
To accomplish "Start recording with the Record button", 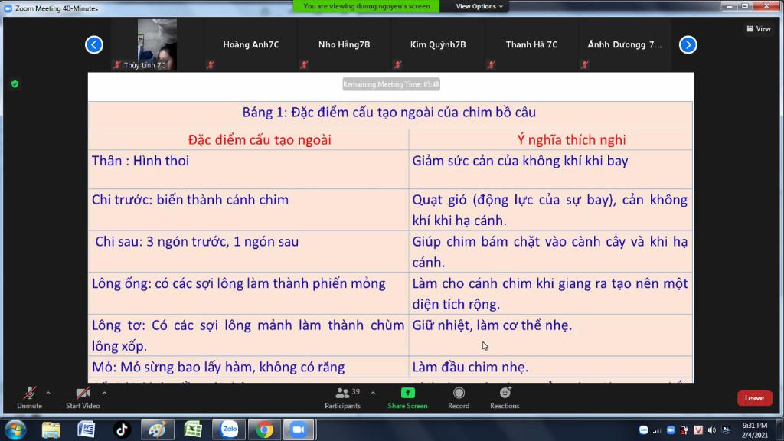I will click(x=459, y=397).
